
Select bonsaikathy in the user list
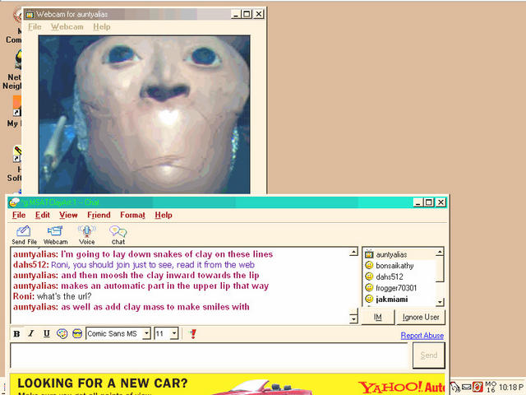coord(399,265)
